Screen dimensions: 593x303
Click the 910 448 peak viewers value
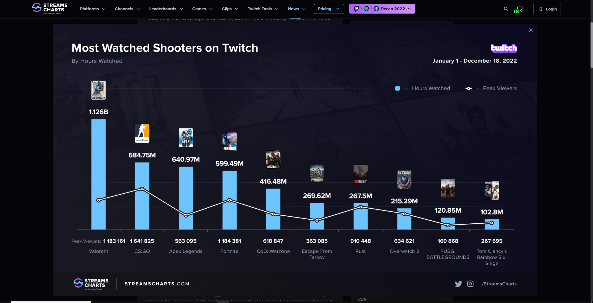[x=361, y=241]
